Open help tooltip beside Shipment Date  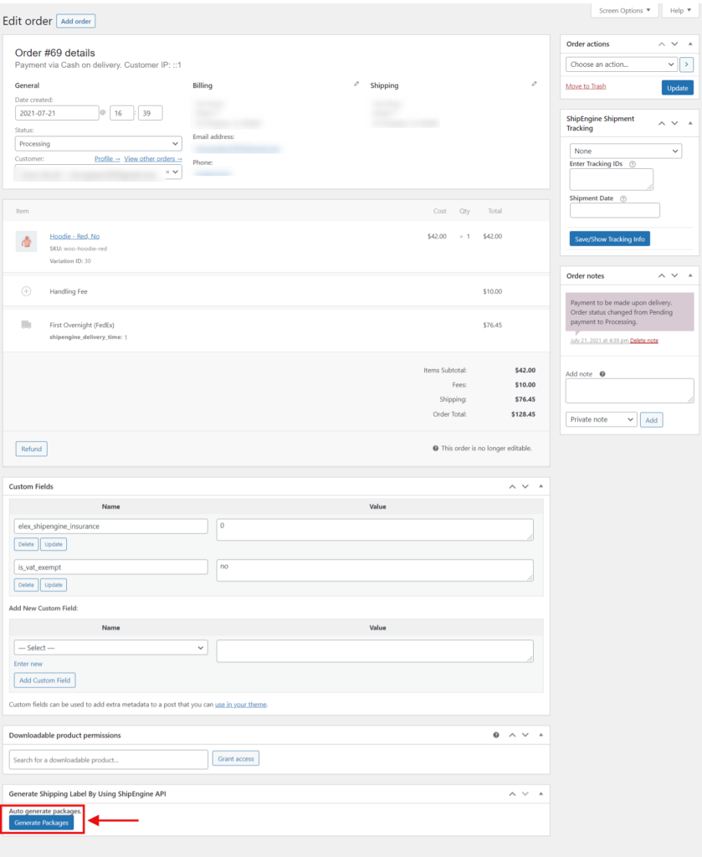coord(623,198)
